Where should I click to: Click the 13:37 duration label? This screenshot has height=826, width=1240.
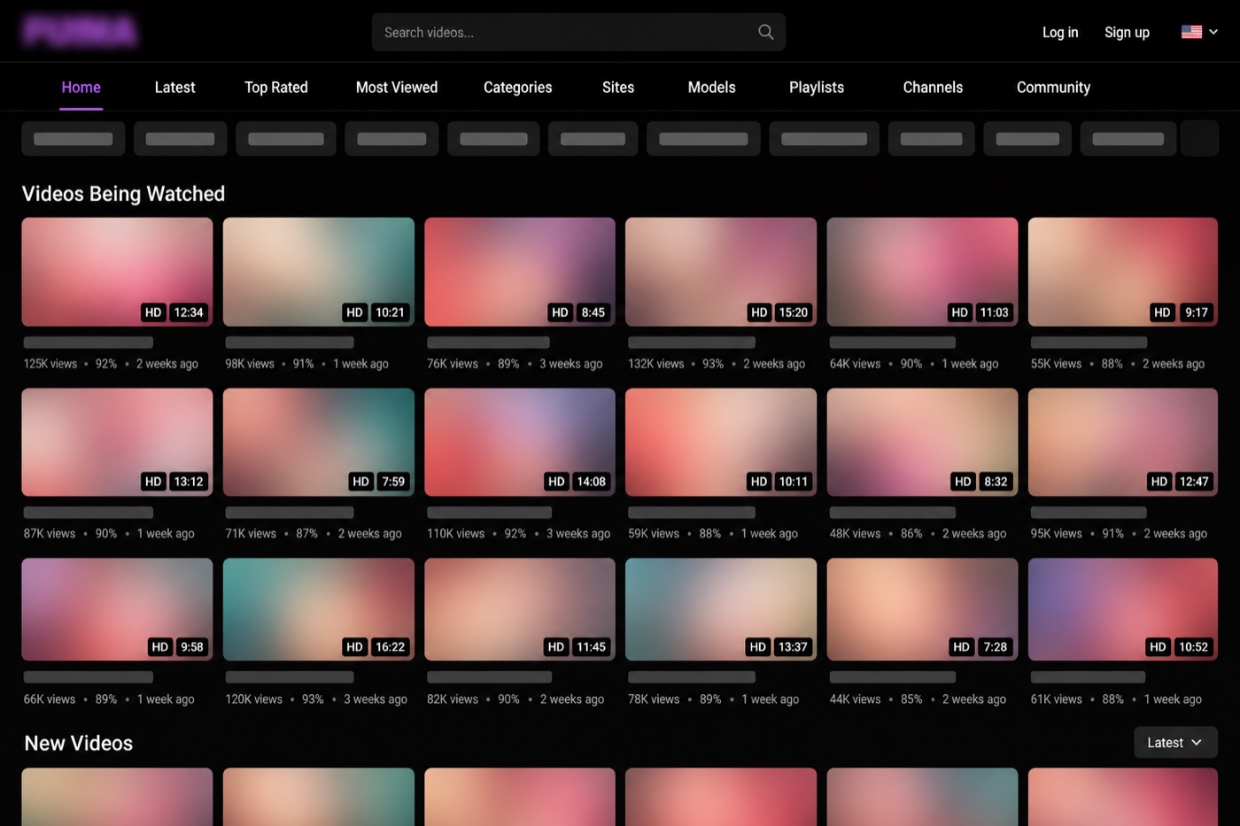coord(793,647)
